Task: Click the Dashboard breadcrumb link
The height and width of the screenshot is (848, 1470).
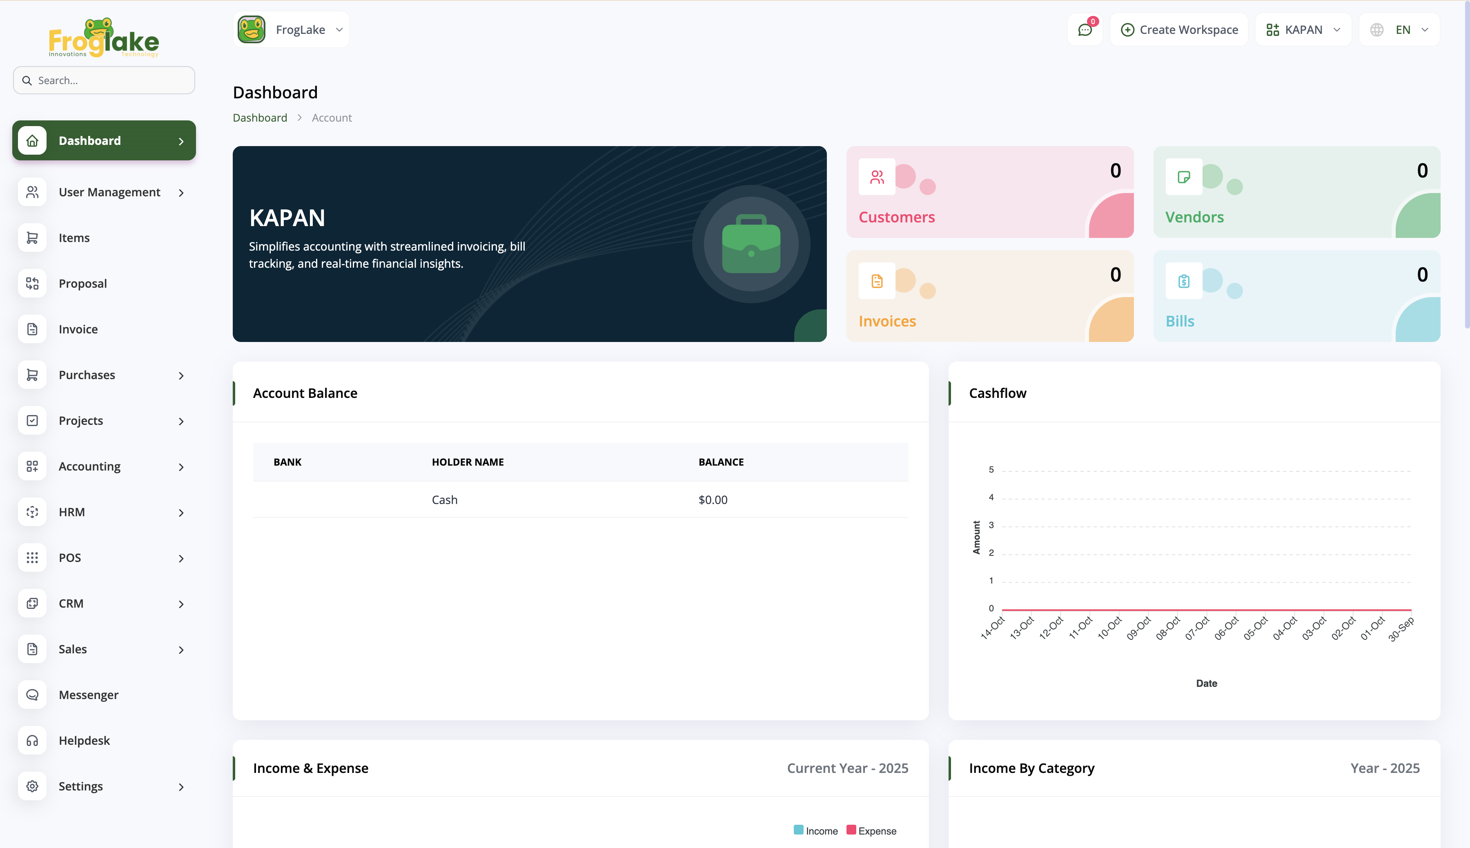Action: pos(260,118)
